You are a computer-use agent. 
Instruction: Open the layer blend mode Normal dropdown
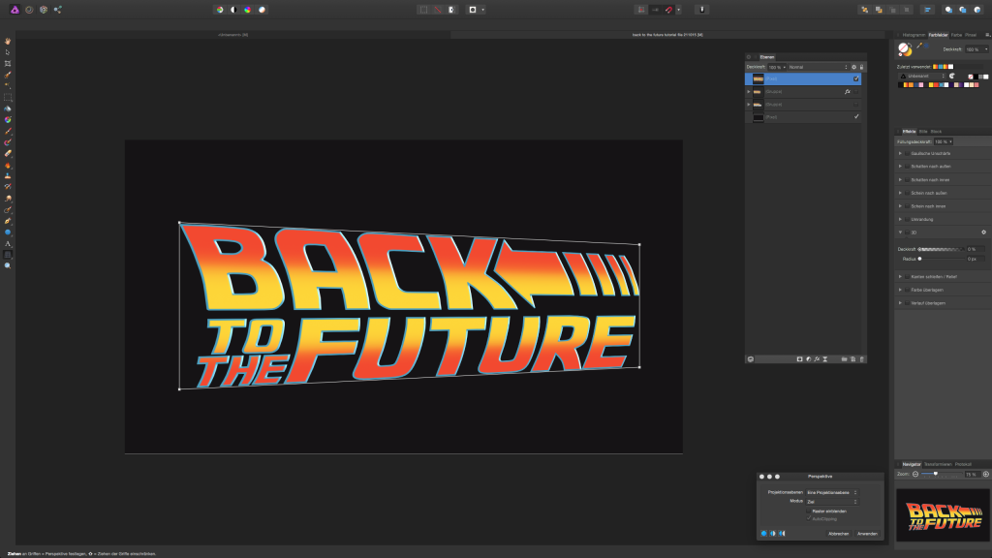818,67
